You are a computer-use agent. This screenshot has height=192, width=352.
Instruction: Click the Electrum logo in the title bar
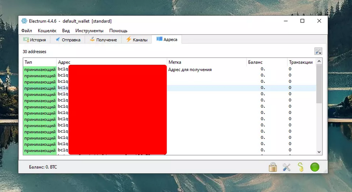pyautogui.click(x=24, y=21)
